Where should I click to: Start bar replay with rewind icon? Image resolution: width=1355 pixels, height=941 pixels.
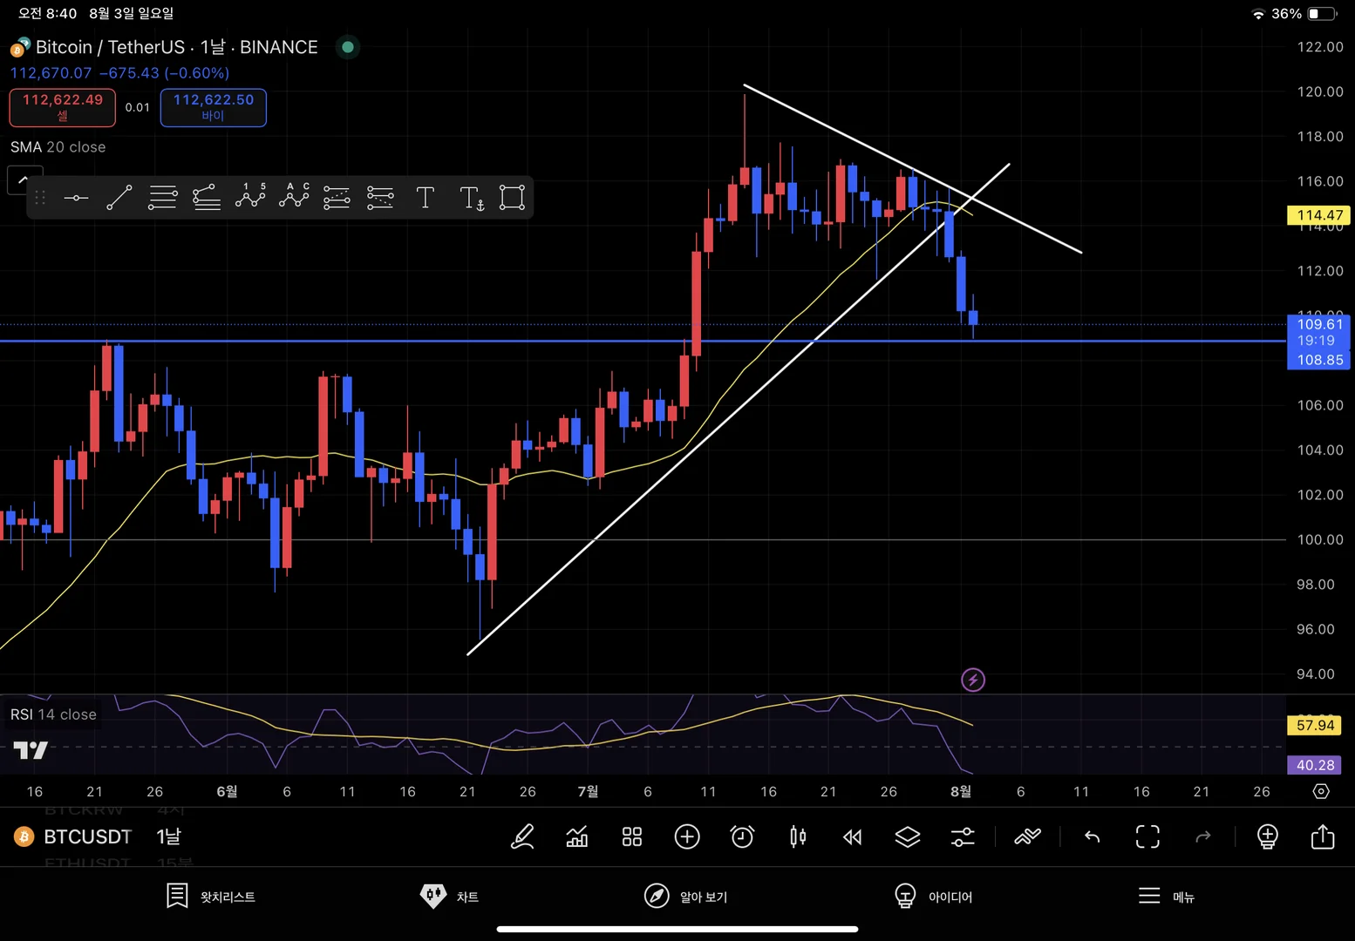(x=853, y=837)
